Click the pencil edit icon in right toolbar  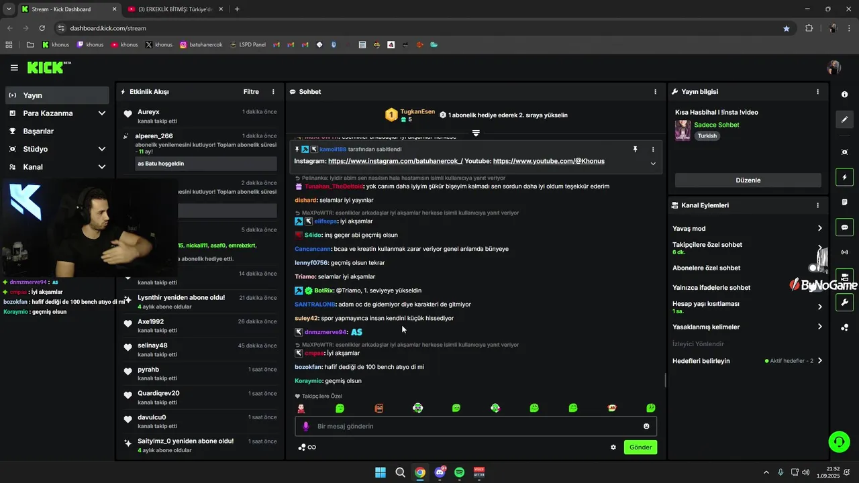(845, 119)
